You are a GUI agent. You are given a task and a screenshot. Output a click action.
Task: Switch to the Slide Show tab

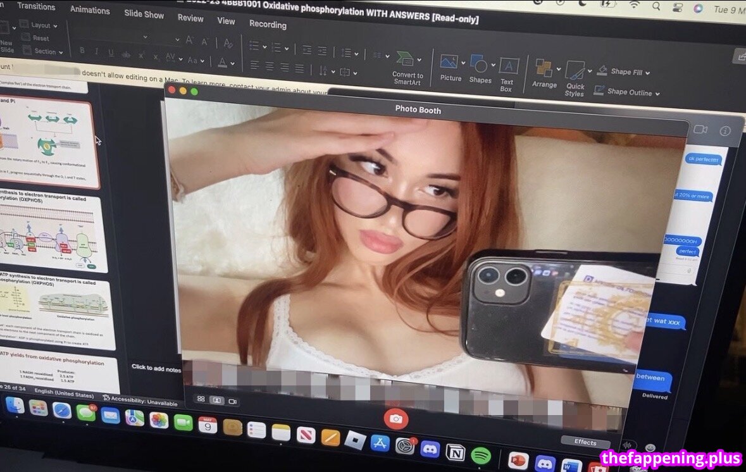point(144,13)
